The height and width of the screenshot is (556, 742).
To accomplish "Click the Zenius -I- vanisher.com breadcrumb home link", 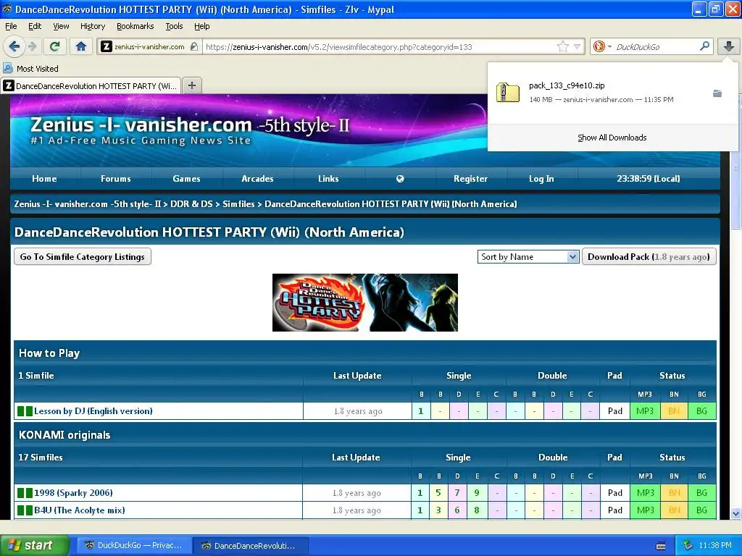I will pyautogui.click(x=88, y=204).
